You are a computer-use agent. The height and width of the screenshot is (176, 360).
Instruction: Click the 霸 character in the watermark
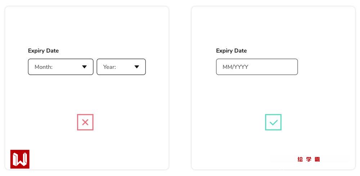click(317, 159)
